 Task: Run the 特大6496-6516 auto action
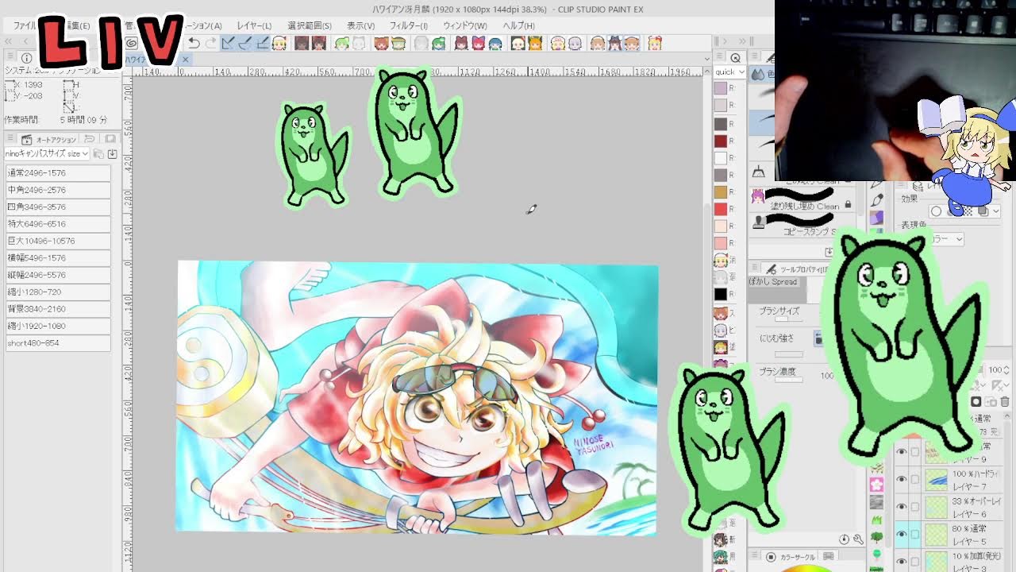[57, 224]
